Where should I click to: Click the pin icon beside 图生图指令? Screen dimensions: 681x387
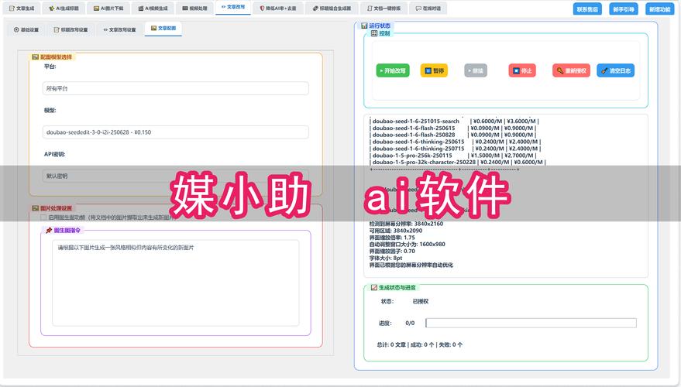coord(49,231)
